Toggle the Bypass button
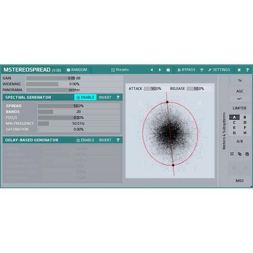The width and height of the screenshot is (253, 253). click(x=186, y=70)
